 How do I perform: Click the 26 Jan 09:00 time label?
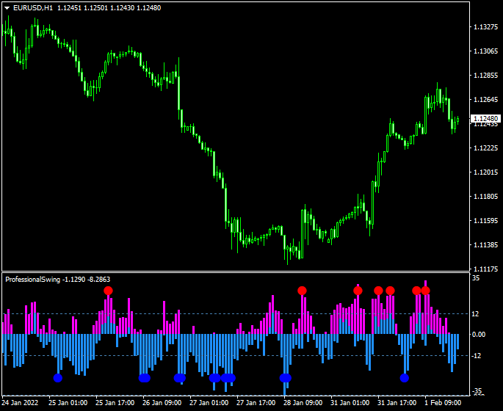click(162, 403)
